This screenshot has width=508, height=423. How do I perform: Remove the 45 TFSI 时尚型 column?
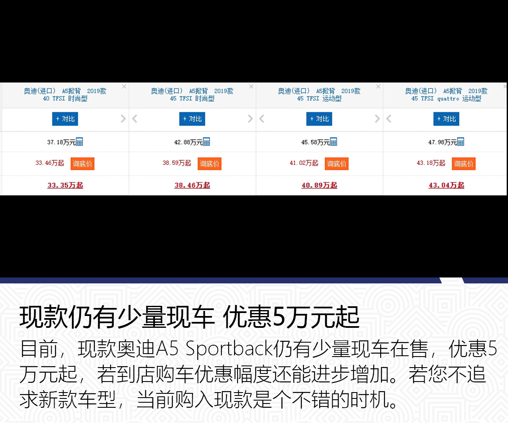tap(251, 86)
